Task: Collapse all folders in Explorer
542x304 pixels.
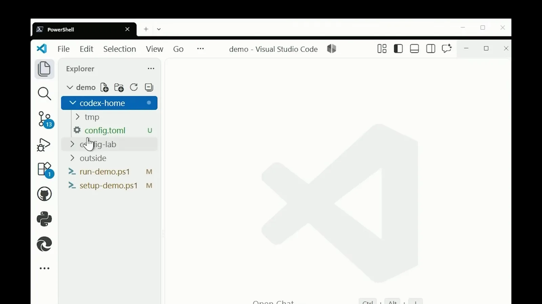Action: tap(149, 87)
